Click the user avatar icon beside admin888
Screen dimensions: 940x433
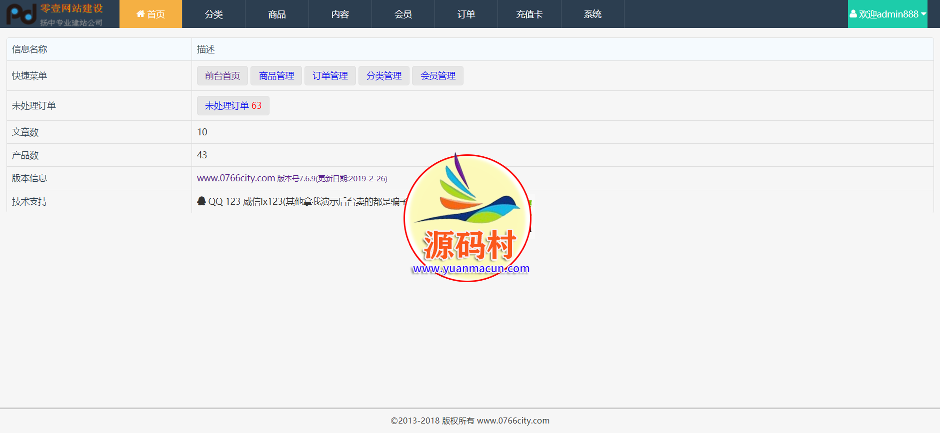coord(853,14)
